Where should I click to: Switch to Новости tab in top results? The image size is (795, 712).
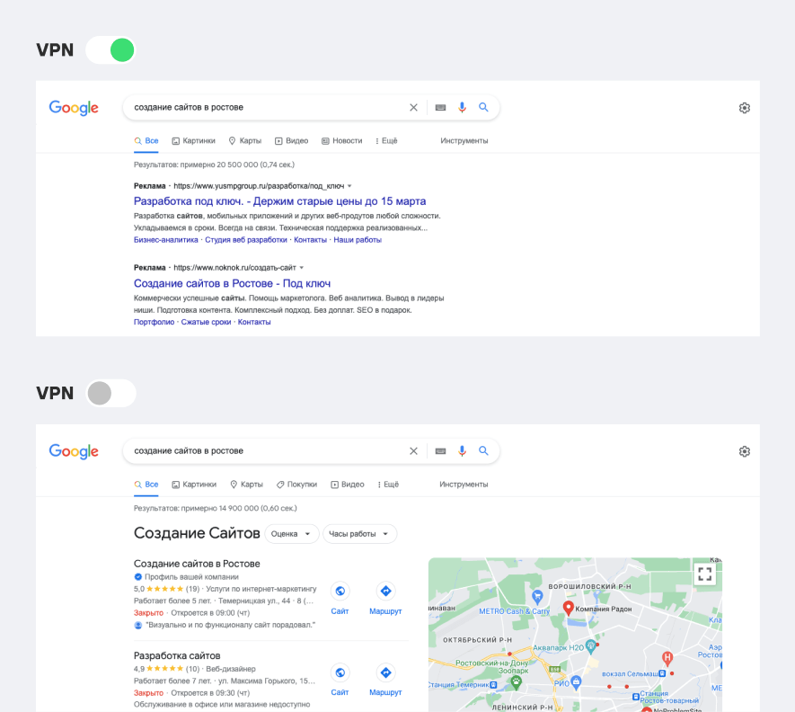pyautogui.click(x=342, y=141)
